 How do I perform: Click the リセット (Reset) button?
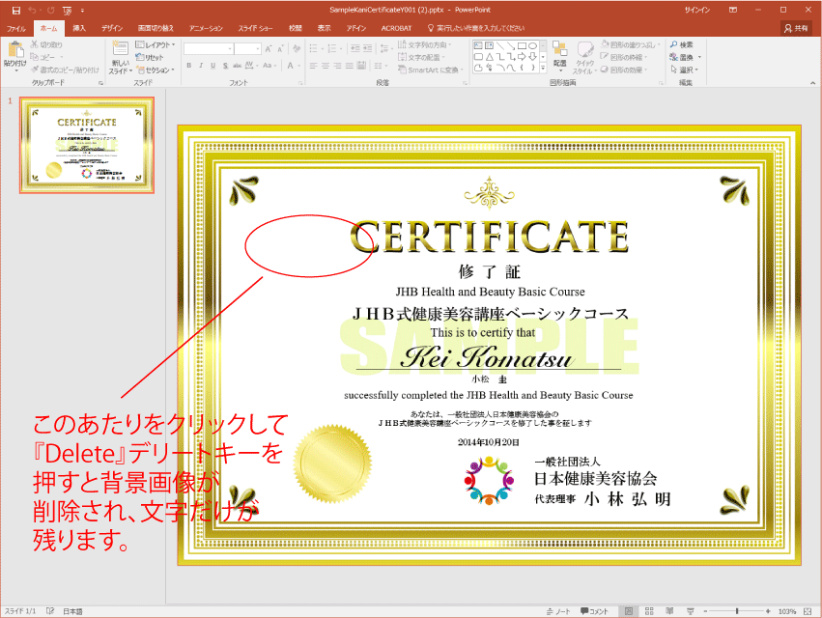[x=150, y=57]
